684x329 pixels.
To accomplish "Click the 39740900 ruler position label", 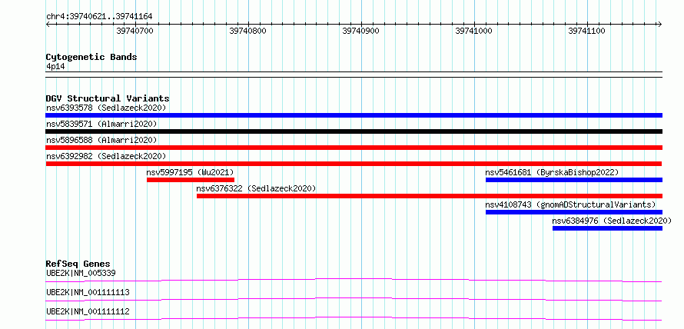I will tap(360, 31).
